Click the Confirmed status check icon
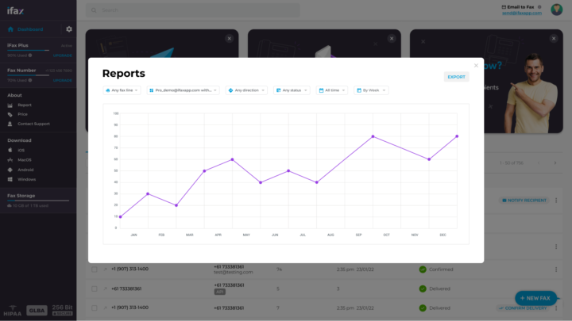The height and width of the screenshot is (321, 572). pos(423,269)
